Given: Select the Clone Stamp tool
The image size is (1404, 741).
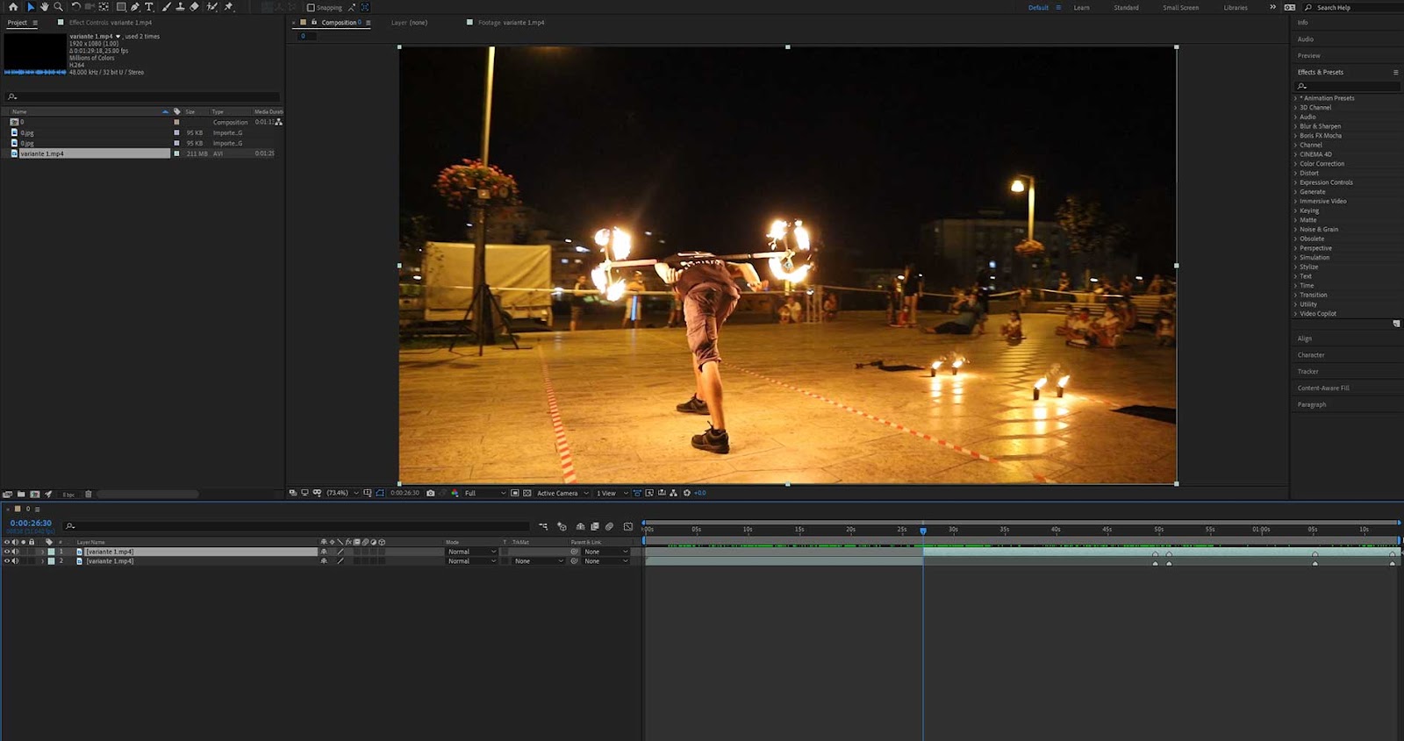Looking at the screenshot, I should click(x=180, y=7).
